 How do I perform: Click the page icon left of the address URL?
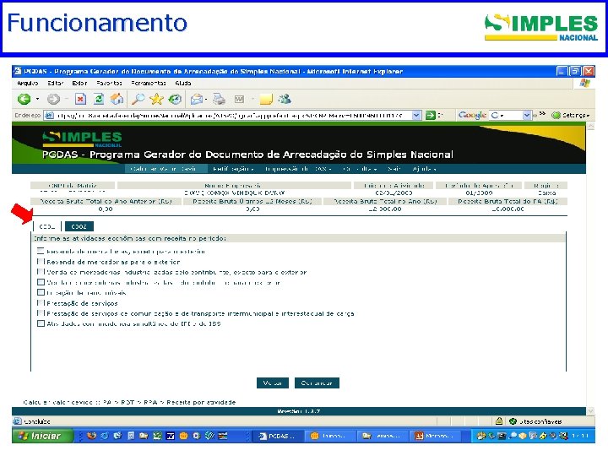[x=48, y=115]
